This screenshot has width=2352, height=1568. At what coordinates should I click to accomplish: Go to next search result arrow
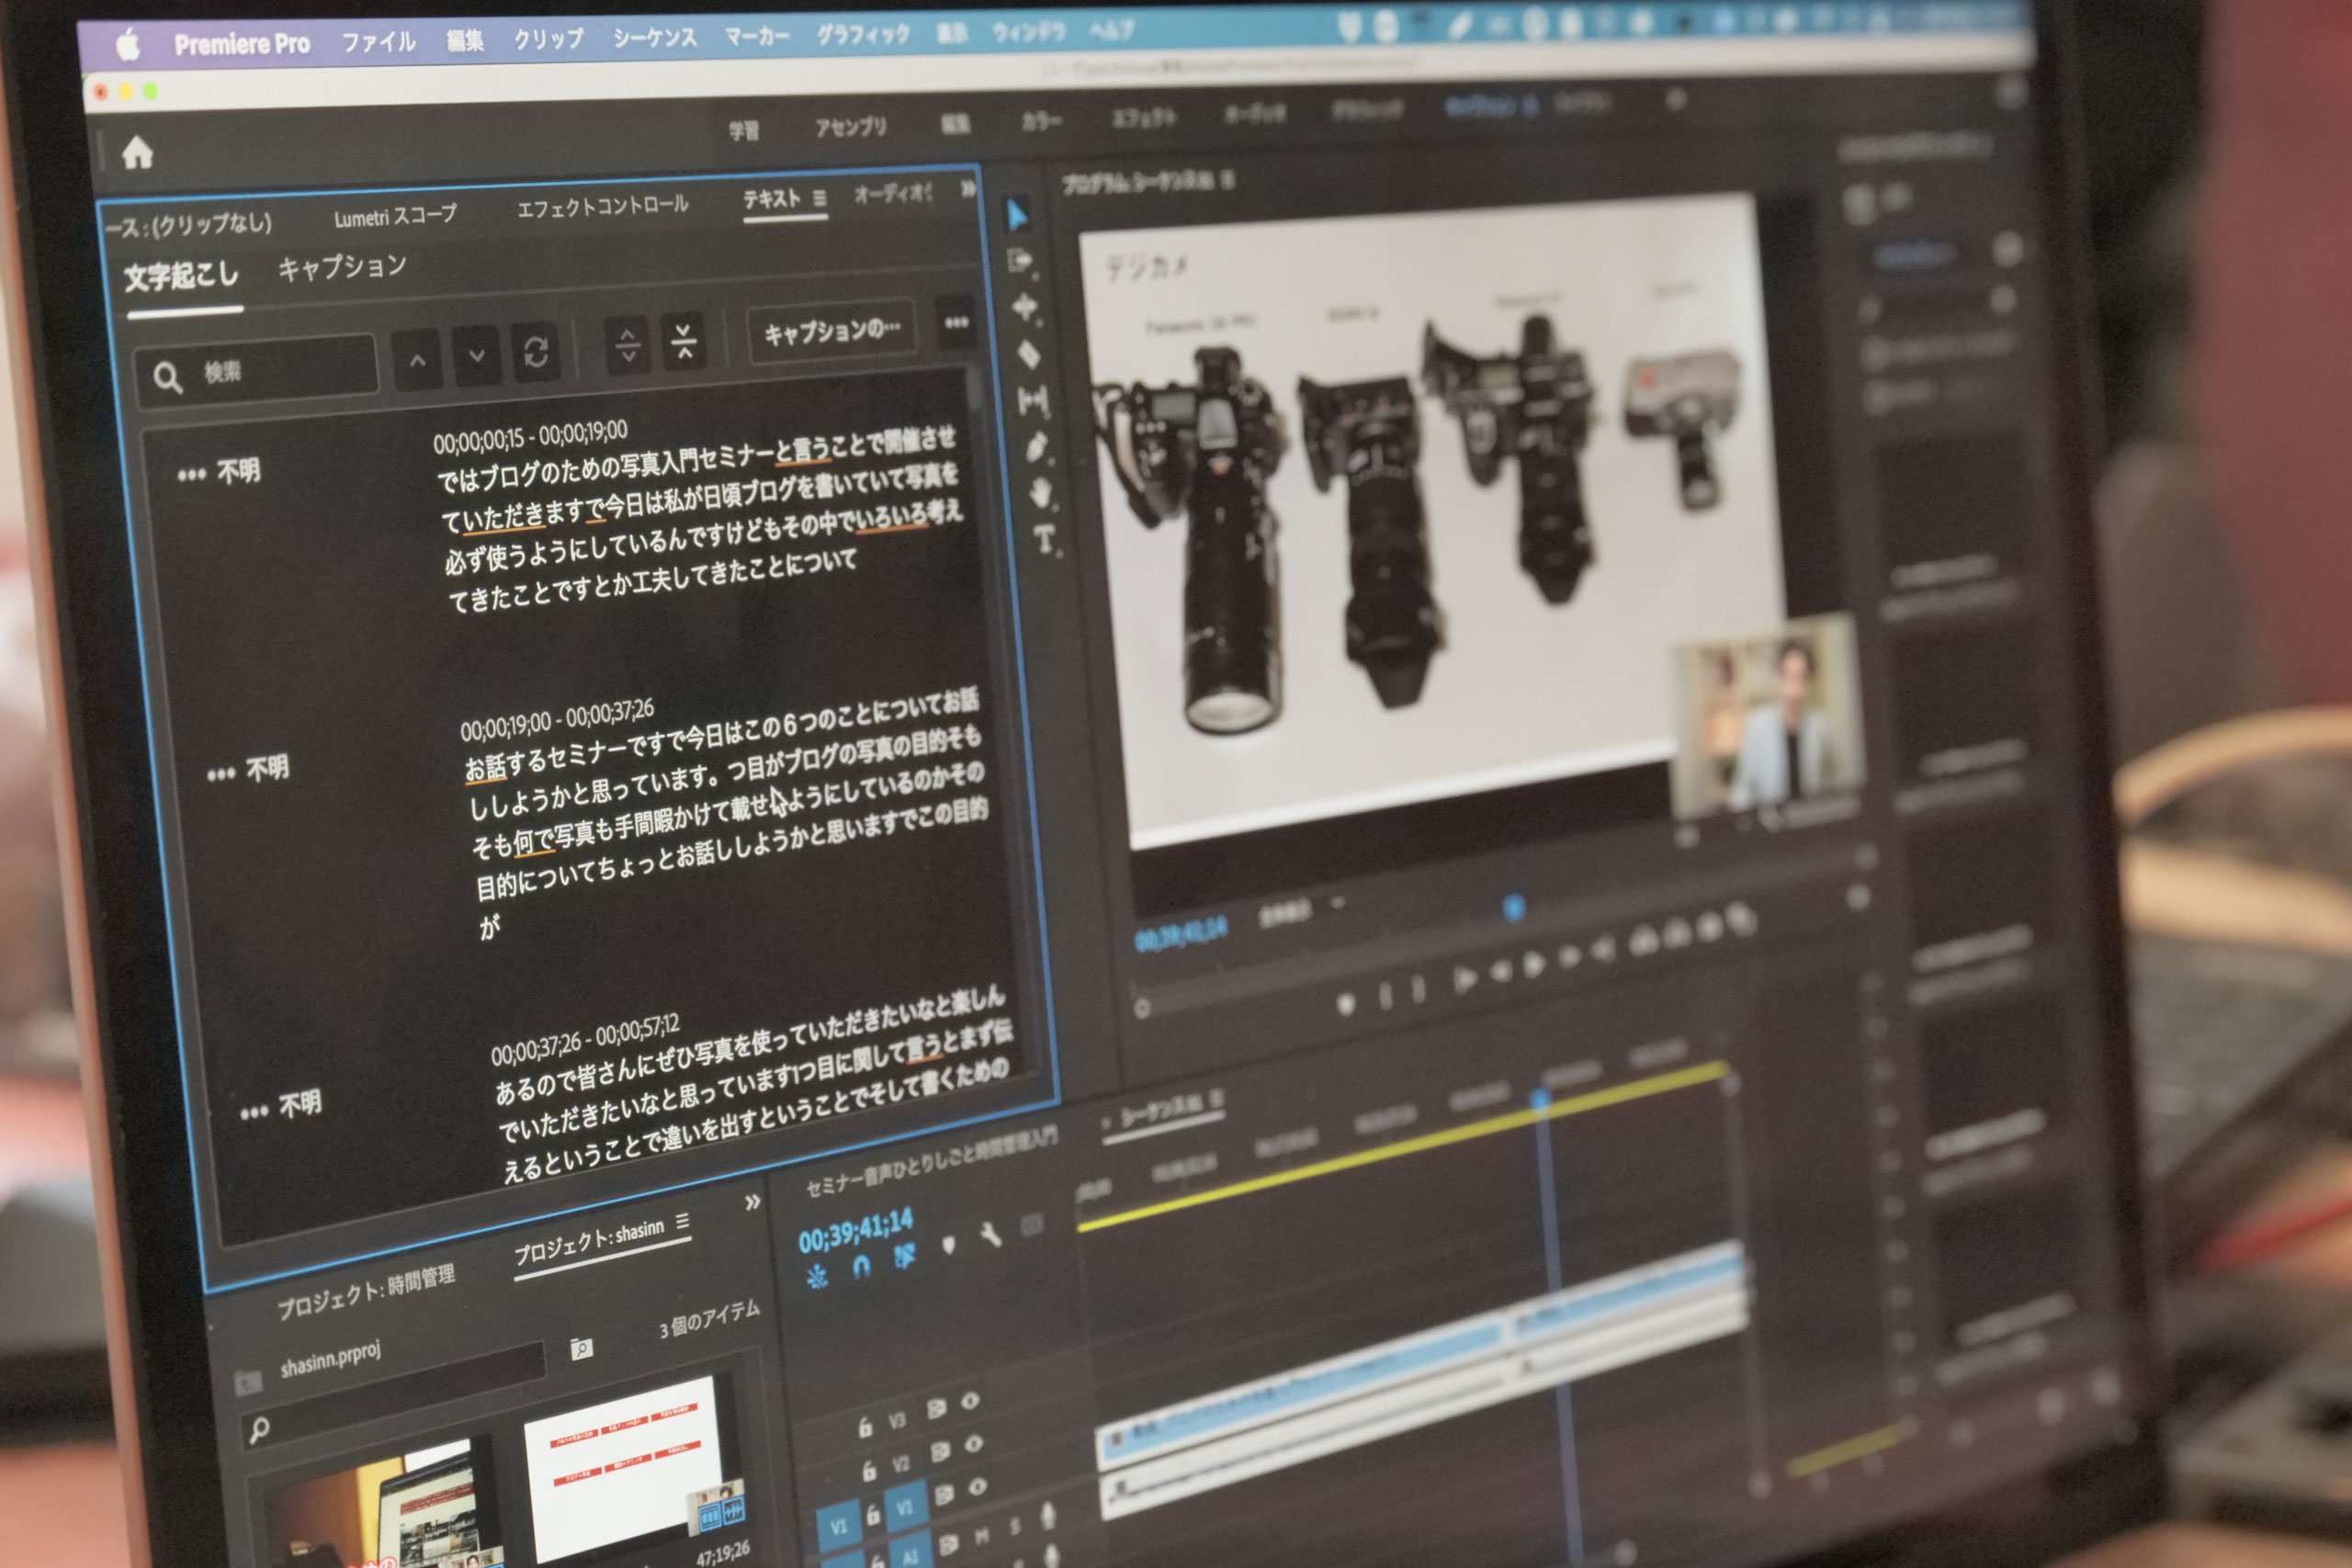click(477, 355)
